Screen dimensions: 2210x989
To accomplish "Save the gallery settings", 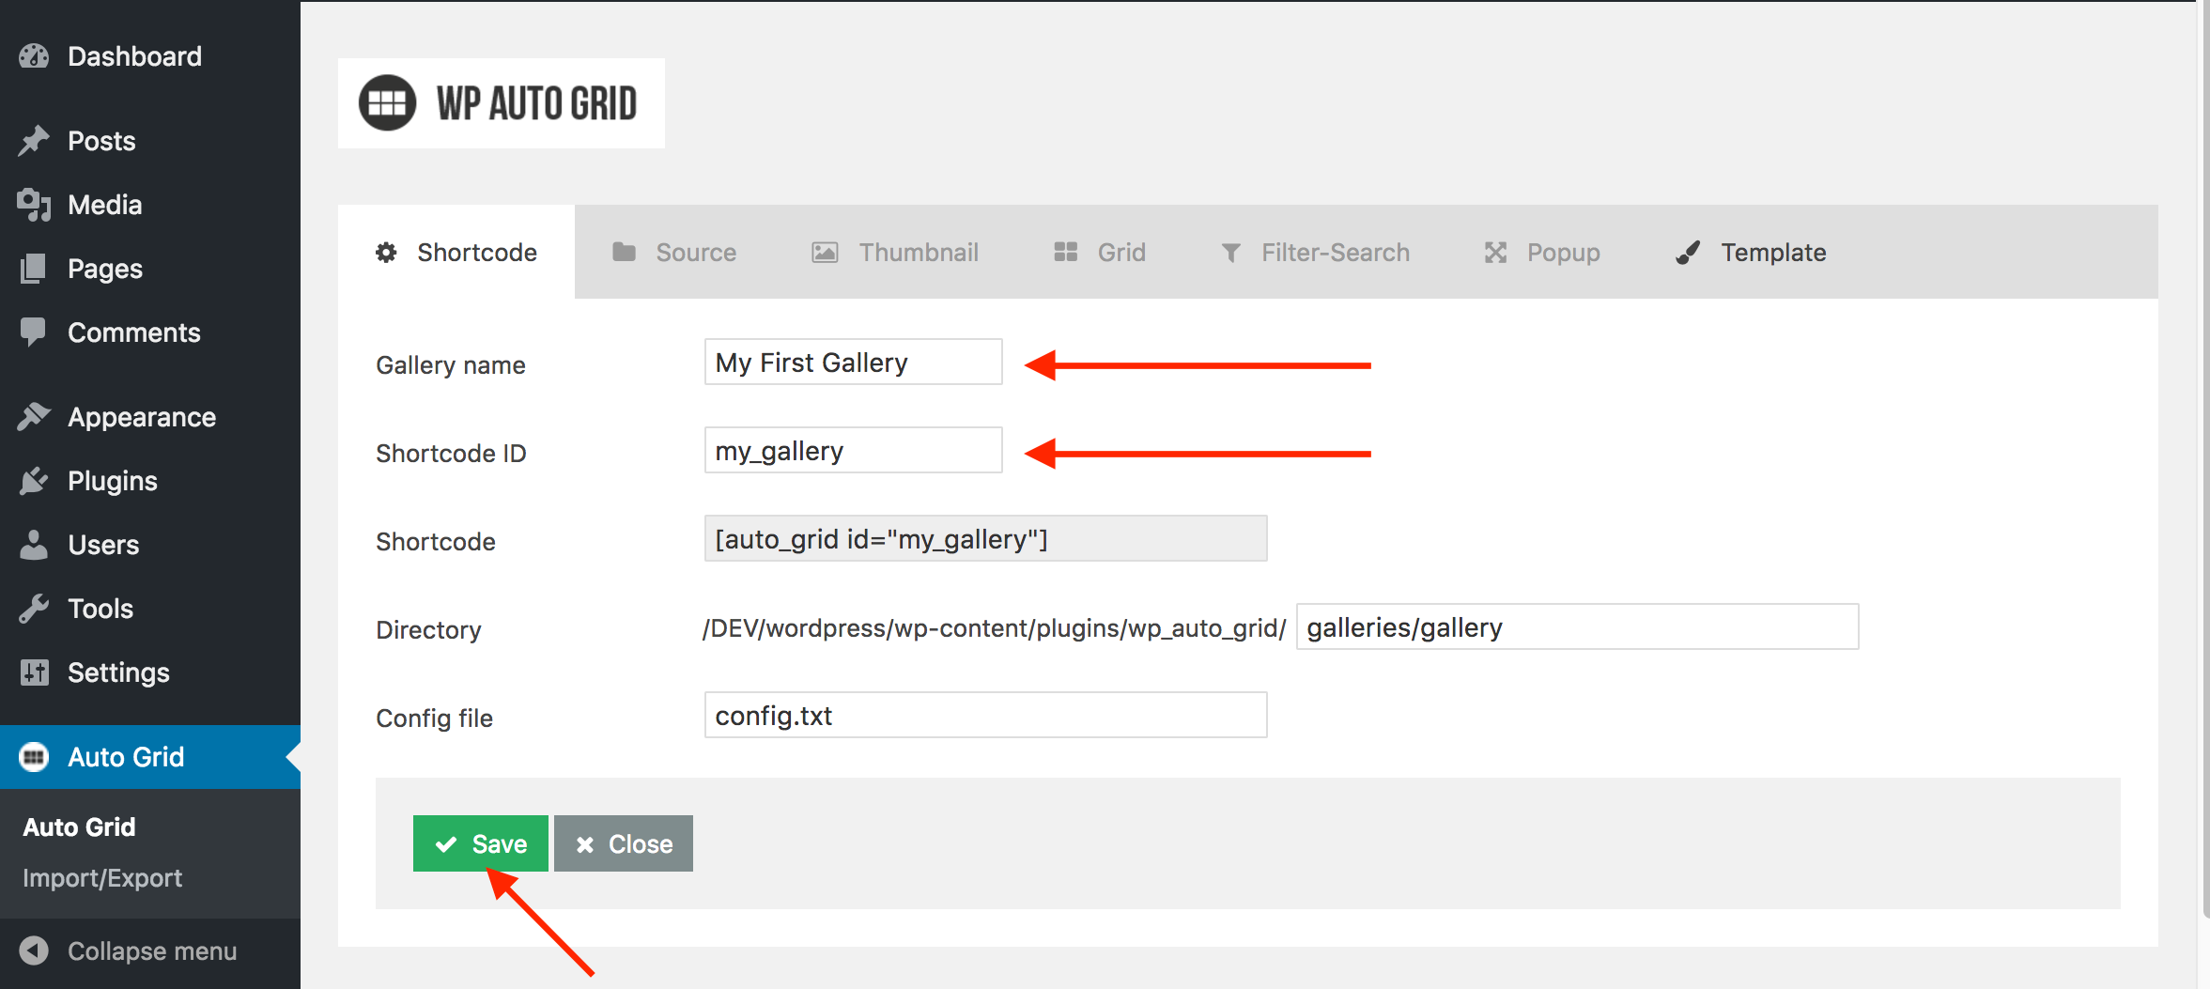I will click(481, 843).
